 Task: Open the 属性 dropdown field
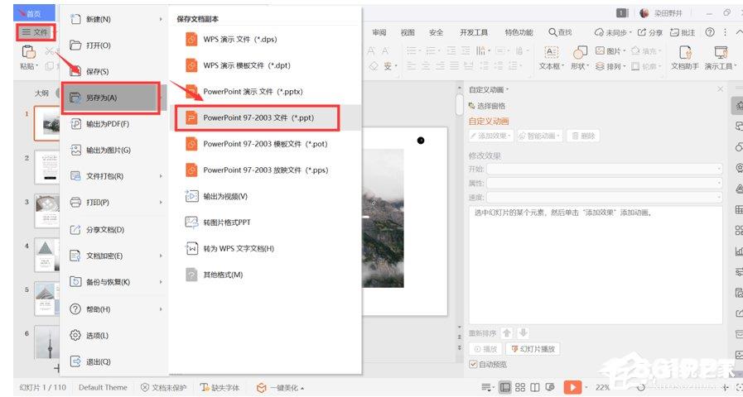point(605,183)
